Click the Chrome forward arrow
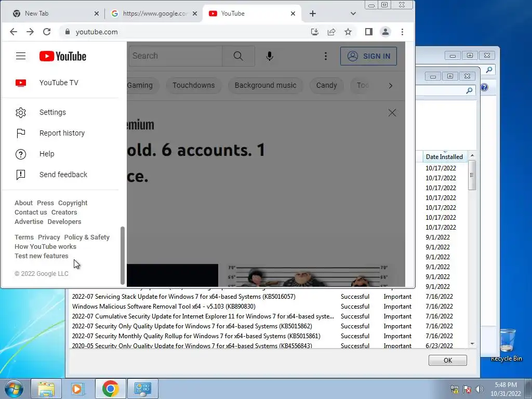Screen dimensions: 532x399 tap(30, 32)
